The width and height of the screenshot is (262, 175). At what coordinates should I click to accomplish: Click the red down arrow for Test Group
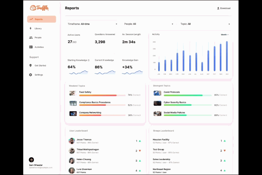coord(225,151)
